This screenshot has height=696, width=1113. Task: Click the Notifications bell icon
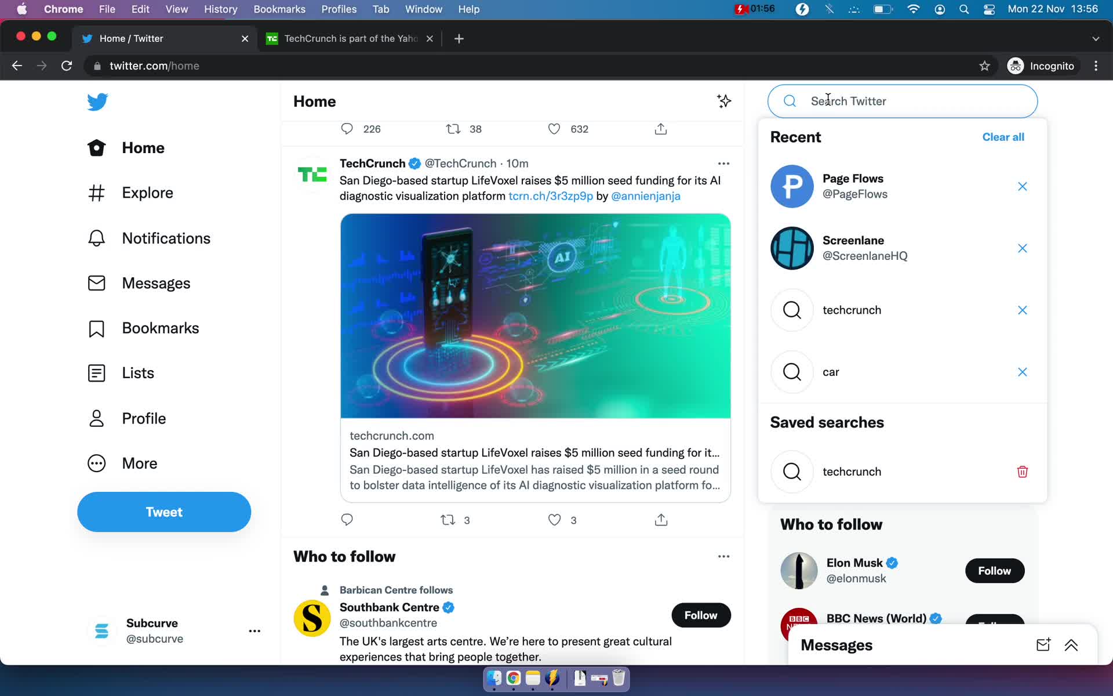tap(95, 237)
